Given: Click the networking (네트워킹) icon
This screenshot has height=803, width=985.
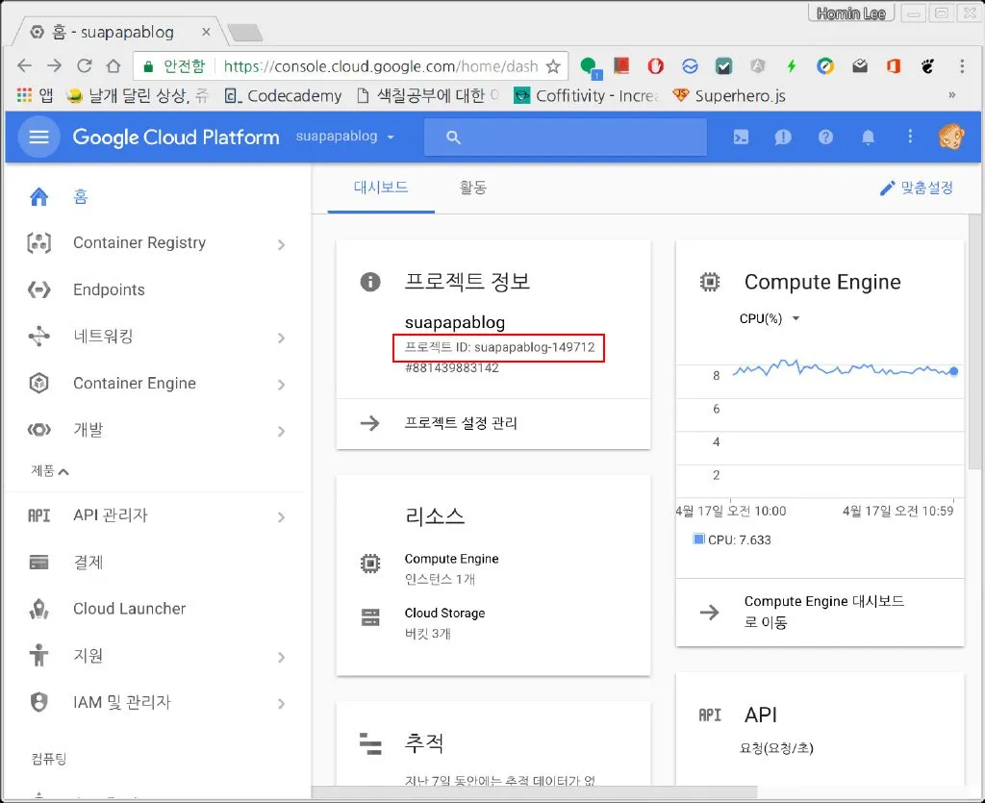Looking at the screenshot, I should coord(38,337).
